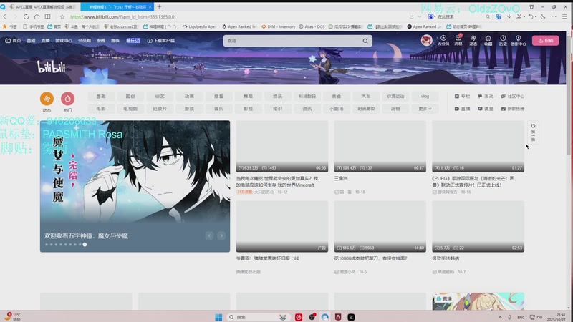Click 下载客户端 download client link
Screen dimensions: 573x322
click(160, 41)
